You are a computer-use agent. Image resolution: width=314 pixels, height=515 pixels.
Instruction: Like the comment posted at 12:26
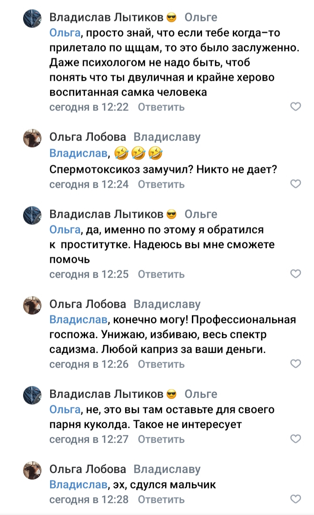[x=296, y=364]
